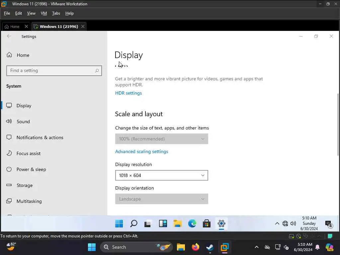Restore down the guest Settings window
The image size is (340, 255).
coord(316,36)
